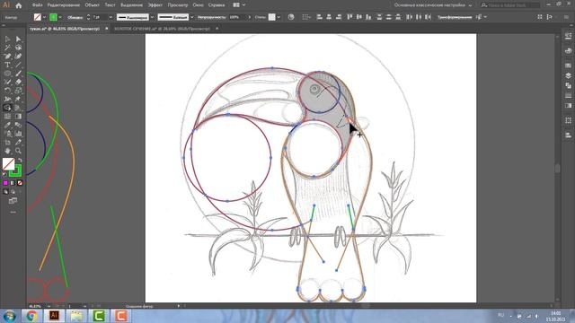Select the Direct Selection (white arrow) tool
The width and height of the screenshot is (575, 323).
point(18,39)
